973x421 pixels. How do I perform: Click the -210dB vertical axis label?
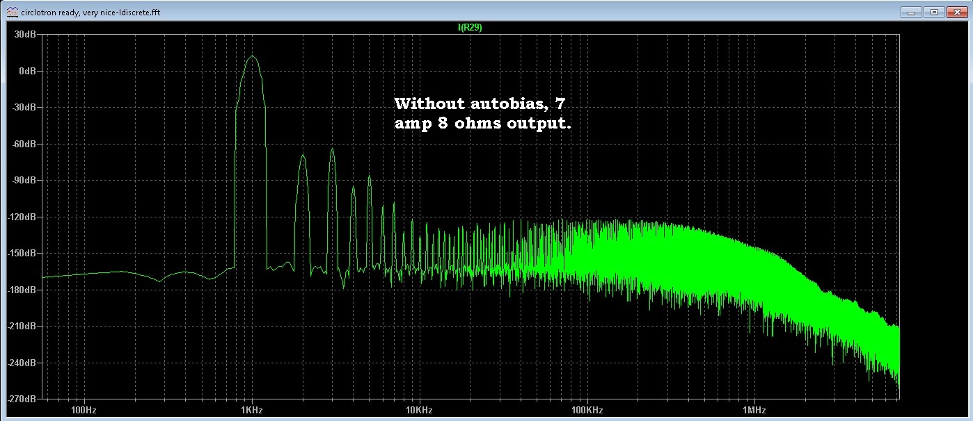tap(21, 326)
